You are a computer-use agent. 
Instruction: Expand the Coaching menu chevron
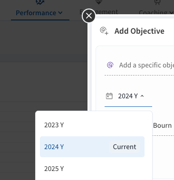coord(171,12)
